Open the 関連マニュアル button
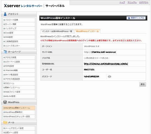 pos(136,18)
